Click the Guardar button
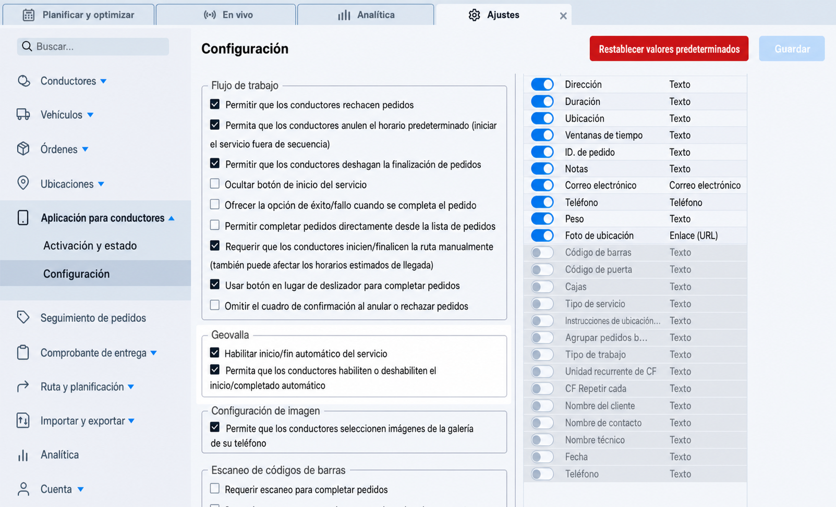 tap(792, 48)
